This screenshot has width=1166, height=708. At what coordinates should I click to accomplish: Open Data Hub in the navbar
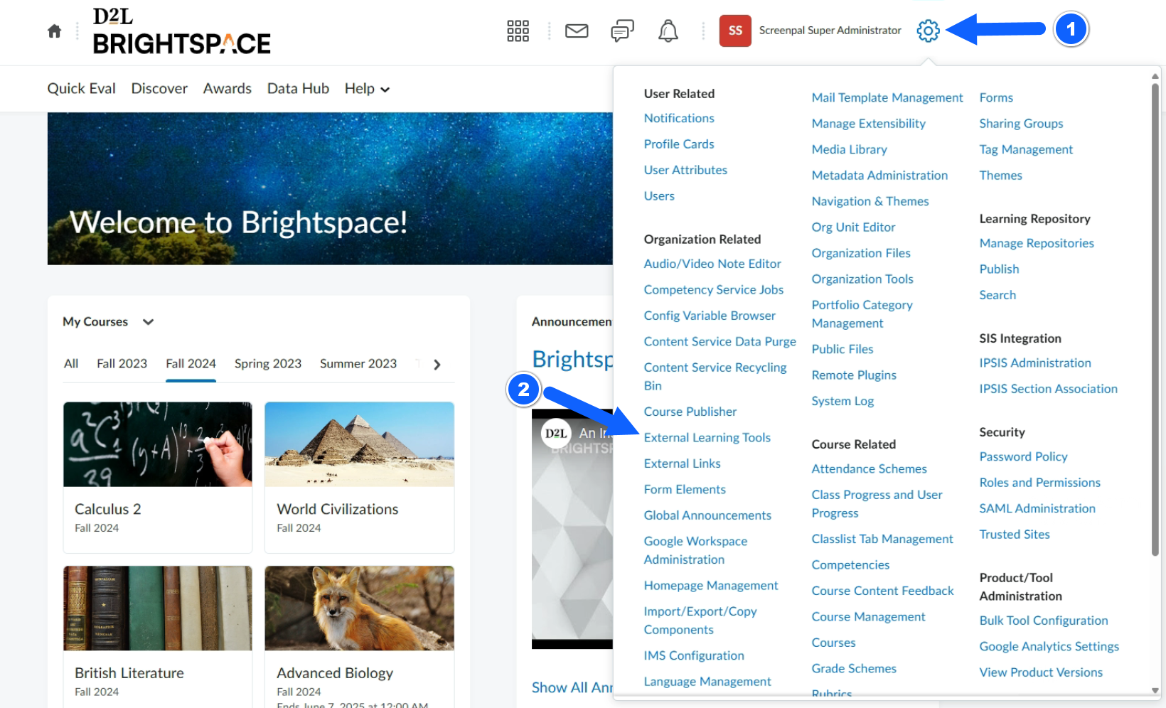pyautogui.click(x=298, y=89)
